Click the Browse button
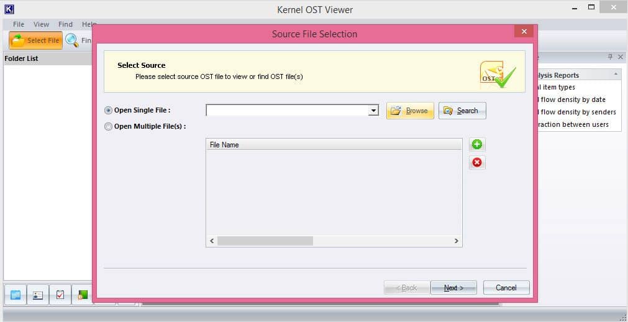 [410, 111]
